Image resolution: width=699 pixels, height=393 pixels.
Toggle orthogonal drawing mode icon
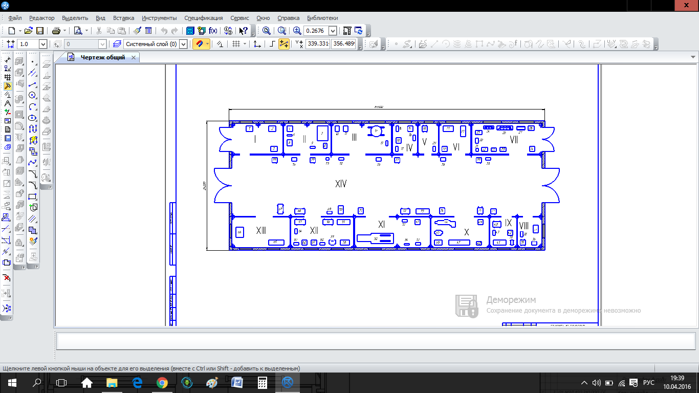pos(272,44)
